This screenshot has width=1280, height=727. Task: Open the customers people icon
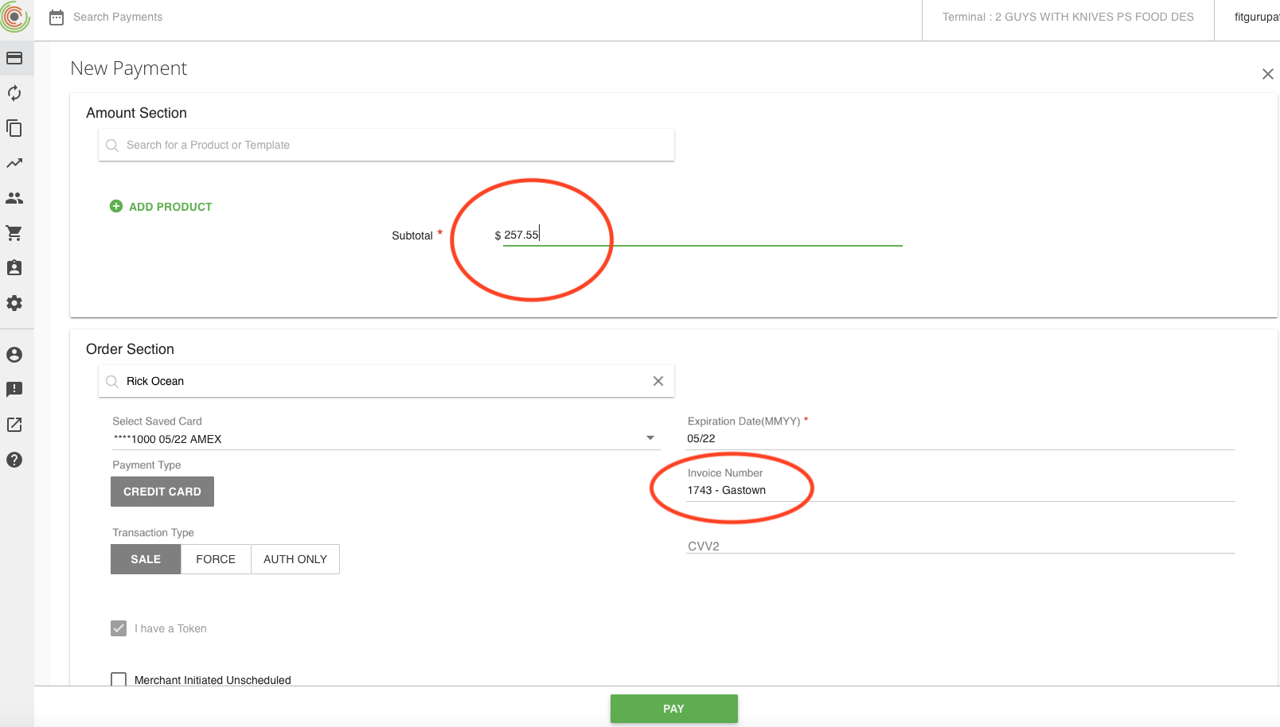[14, 198]
